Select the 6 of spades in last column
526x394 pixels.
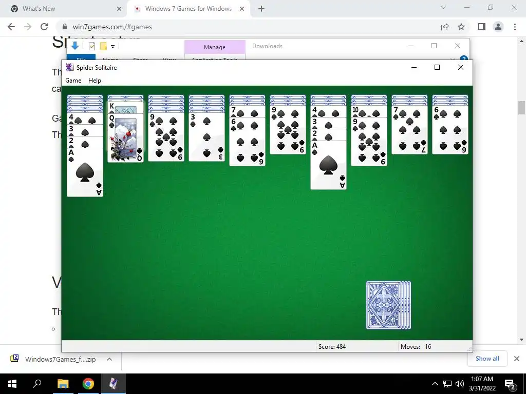(450, 130)
